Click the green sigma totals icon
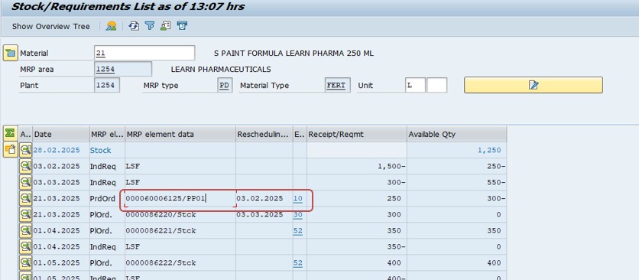This screenshot has width=639, height=280. click(11, 133)
